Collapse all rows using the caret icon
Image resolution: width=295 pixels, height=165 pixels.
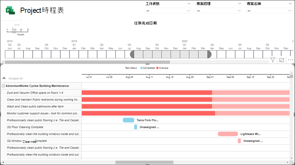4,78
